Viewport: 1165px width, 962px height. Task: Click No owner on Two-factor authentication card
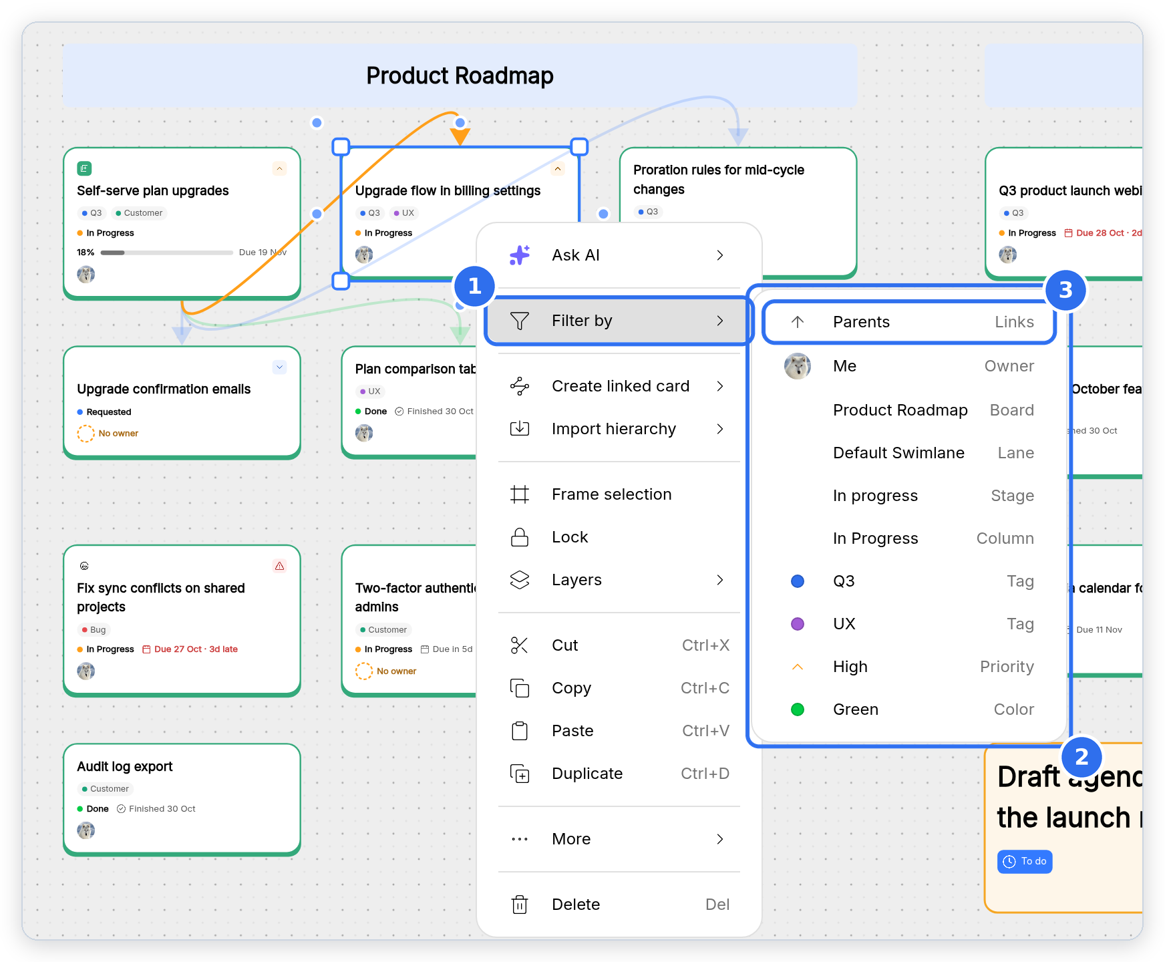(x=386, y=671)
